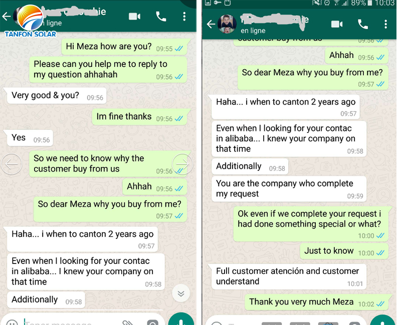Viewport: 401px width, 325px height.
Task: Start video call in right chat header
Action: coord(337,24)
